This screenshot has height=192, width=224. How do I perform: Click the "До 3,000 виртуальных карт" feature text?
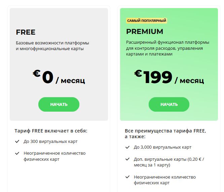point(162,147)
